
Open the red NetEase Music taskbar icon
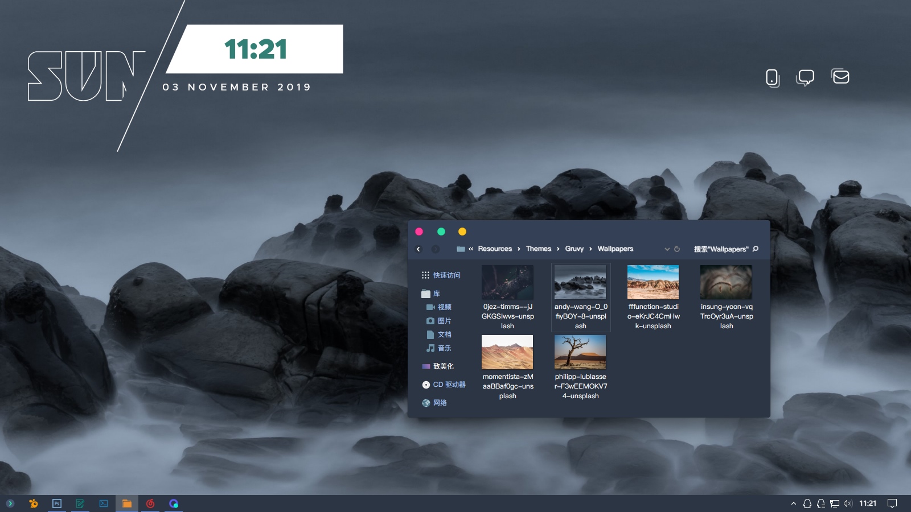(150, 503)
